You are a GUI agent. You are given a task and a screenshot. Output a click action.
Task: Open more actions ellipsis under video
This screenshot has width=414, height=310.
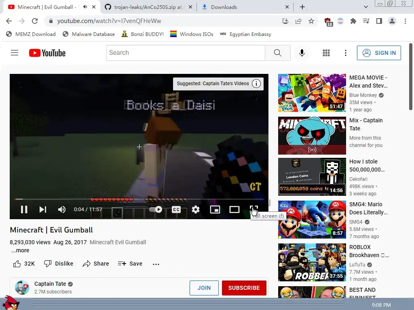click(x=156, y=264)
